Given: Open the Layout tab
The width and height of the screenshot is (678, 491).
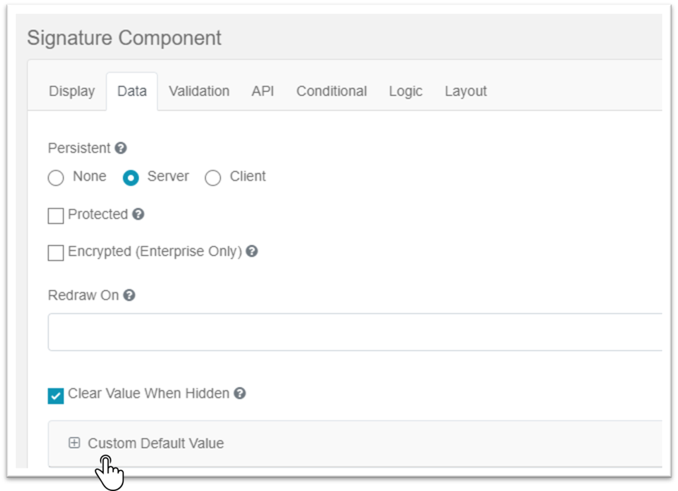Looking at the screenshot, I should (x=465, y=91).
